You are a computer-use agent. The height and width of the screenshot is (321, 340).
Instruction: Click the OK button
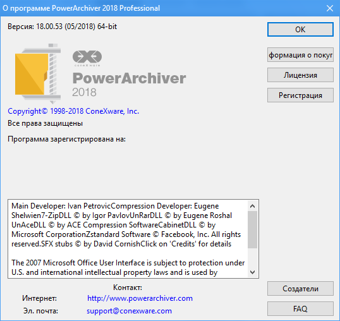(x=300, y=29)
